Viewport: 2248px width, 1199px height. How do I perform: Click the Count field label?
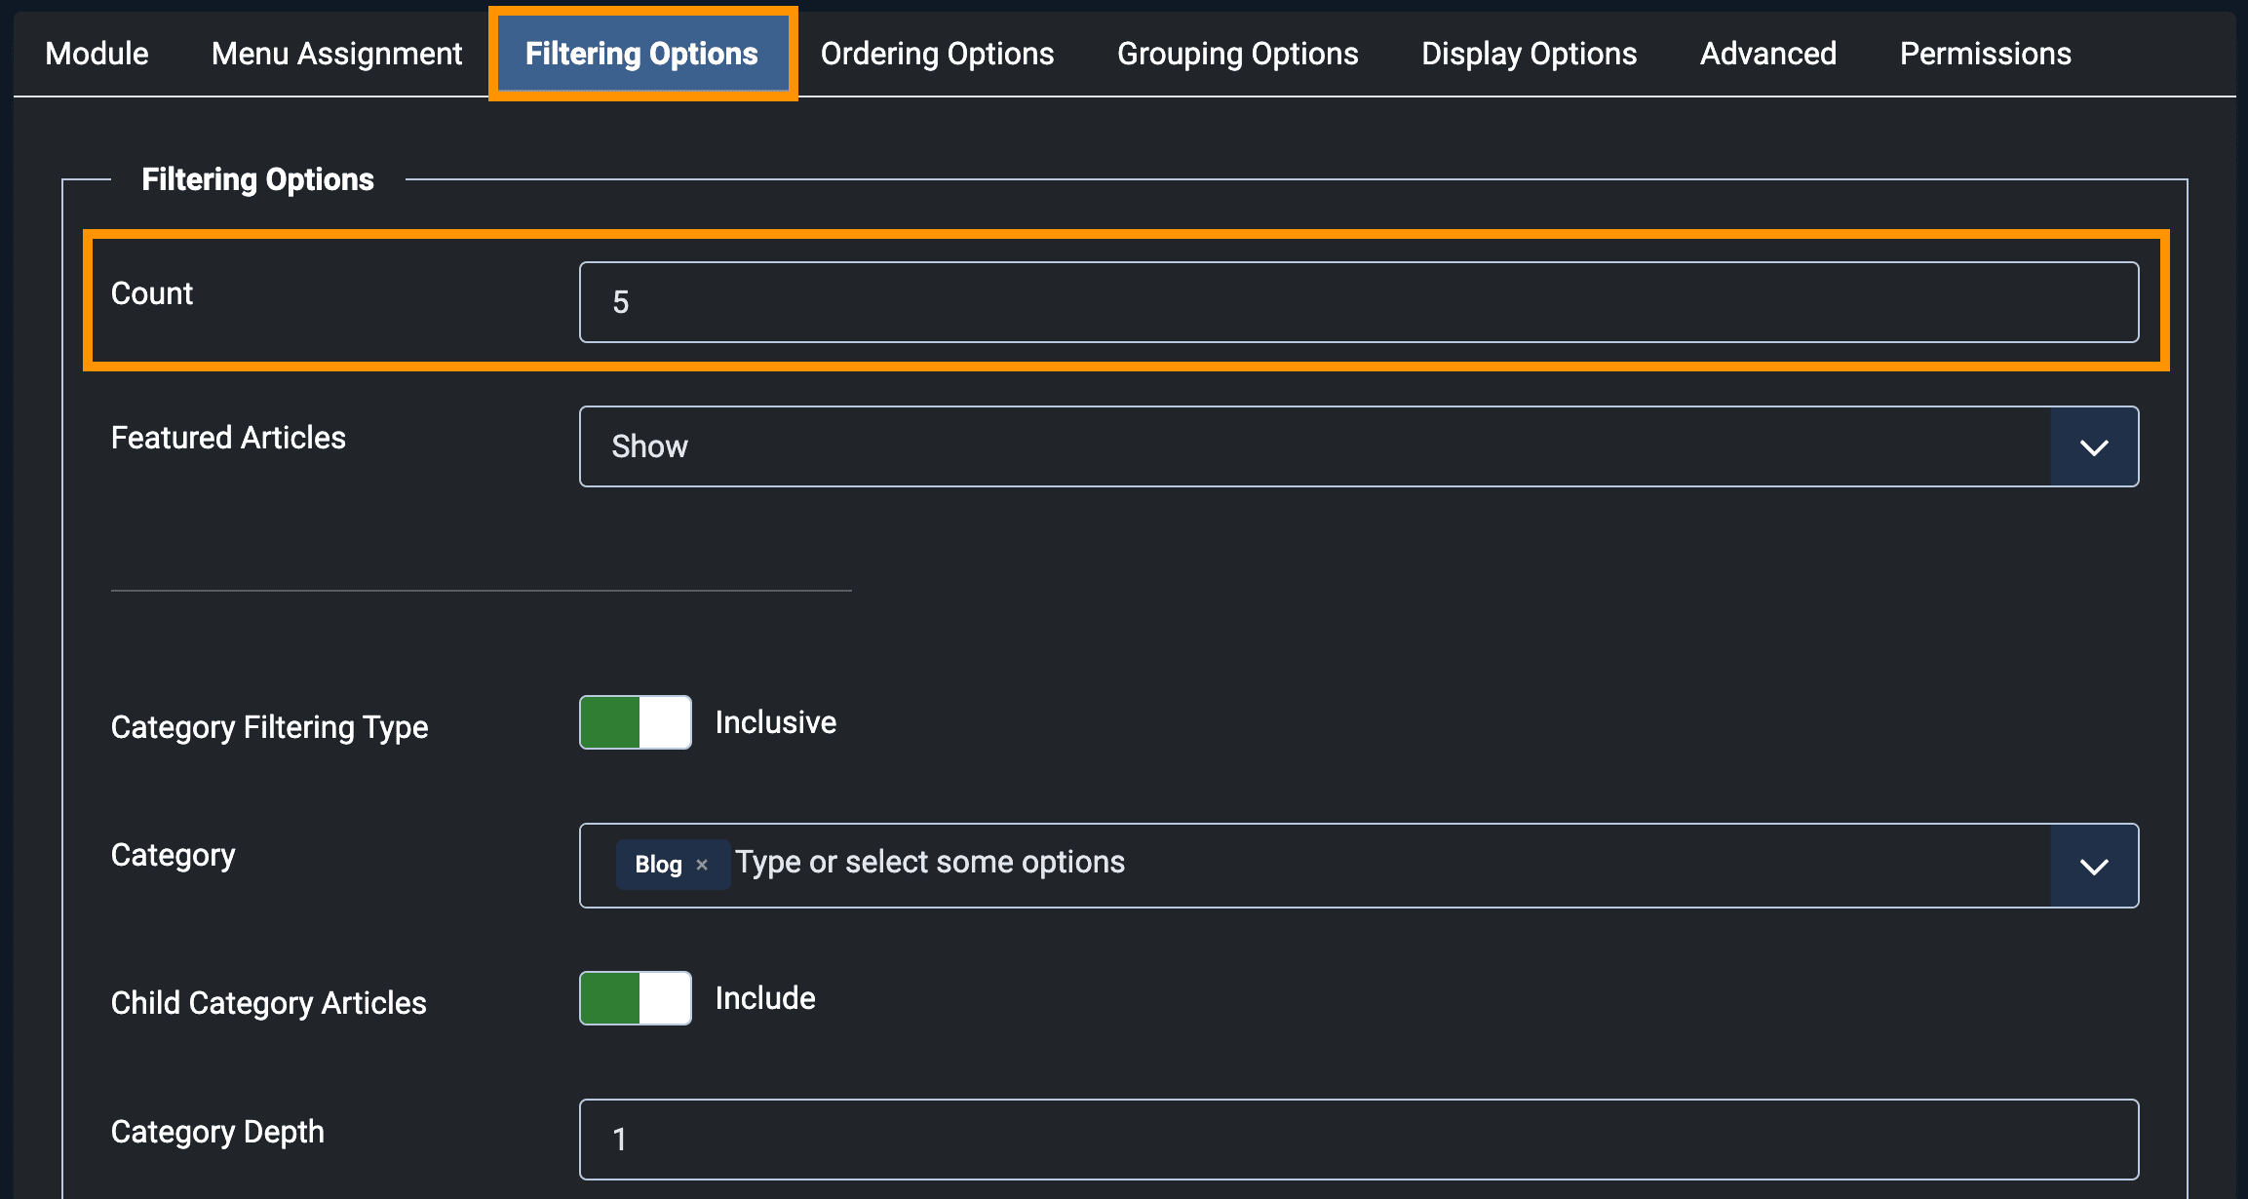(152, 293)
